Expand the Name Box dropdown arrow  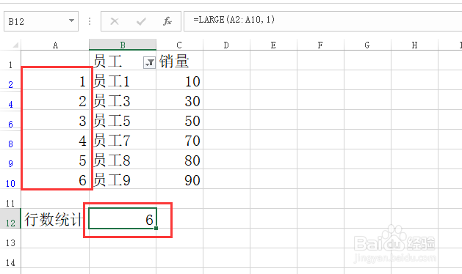click(x=71, y=21)
